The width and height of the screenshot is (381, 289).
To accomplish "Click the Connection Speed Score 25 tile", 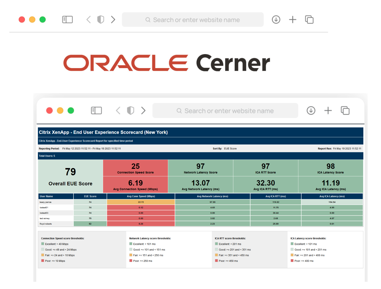I will point(135,168).
